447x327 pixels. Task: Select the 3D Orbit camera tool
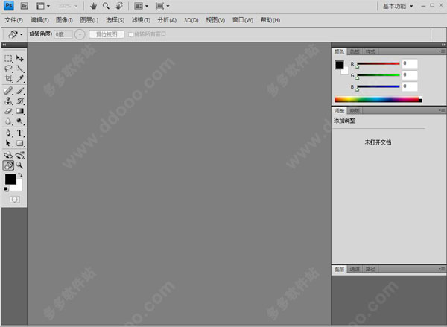point(19,156)
